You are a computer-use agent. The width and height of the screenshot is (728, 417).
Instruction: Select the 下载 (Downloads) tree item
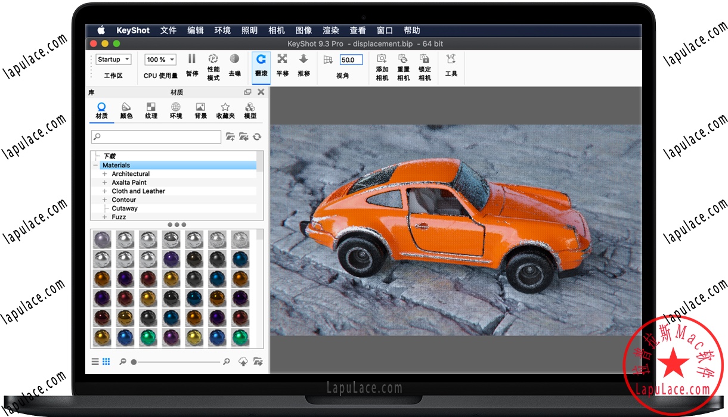click(110, 156)
